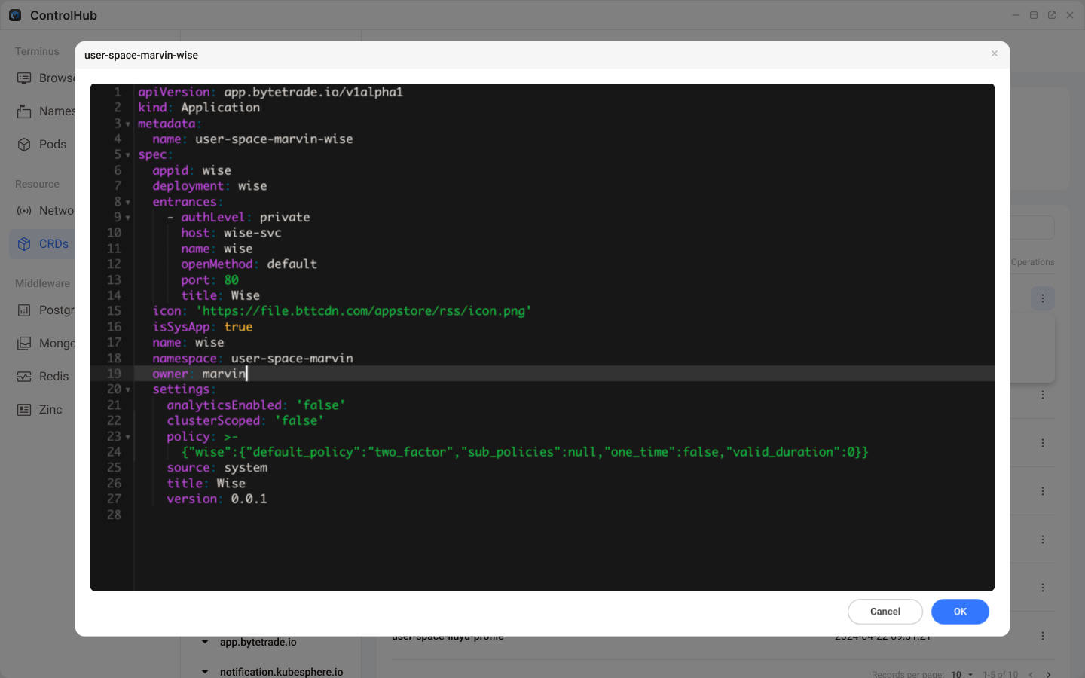Collapse the authLevel list item fold arrow
This screenshot has height=678, width=1085.
pos(128,218)
